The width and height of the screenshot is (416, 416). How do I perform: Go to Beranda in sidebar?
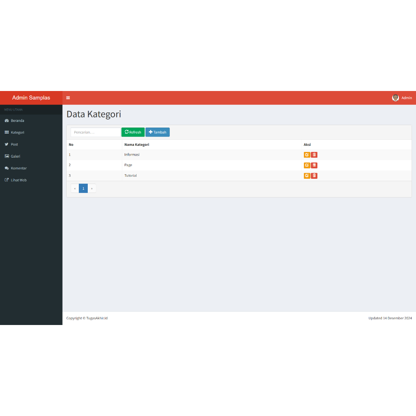17,121
